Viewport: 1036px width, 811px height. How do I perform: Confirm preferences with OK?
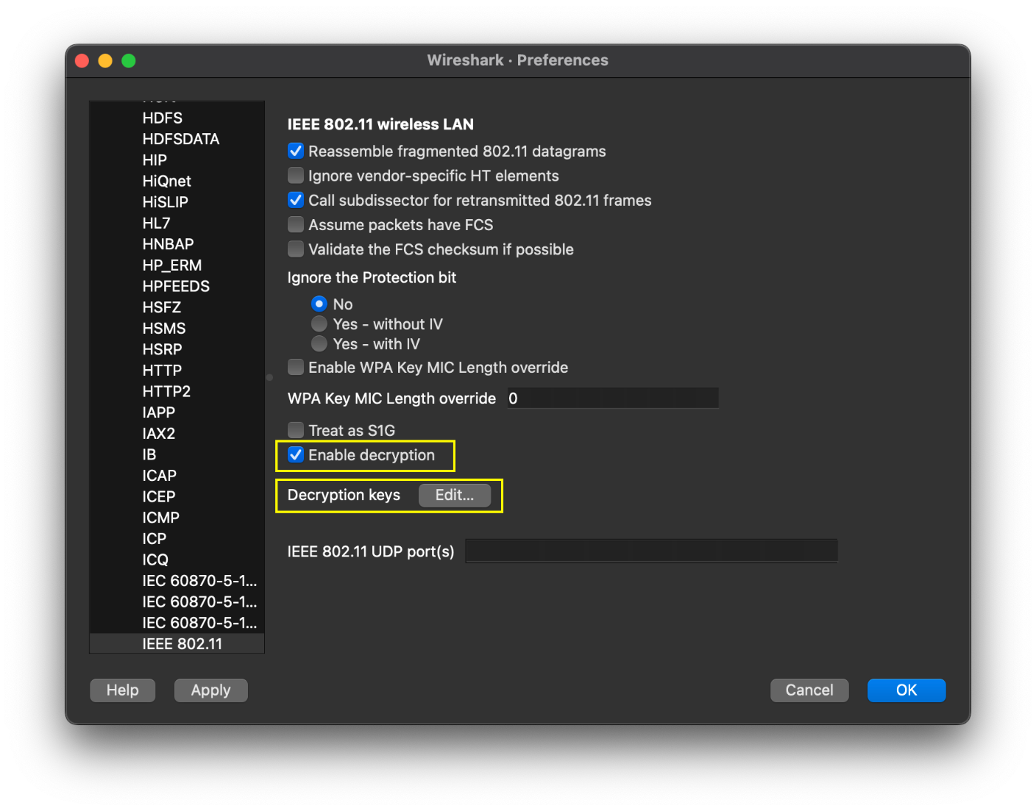pyautogui.click(x=906, y=690)
